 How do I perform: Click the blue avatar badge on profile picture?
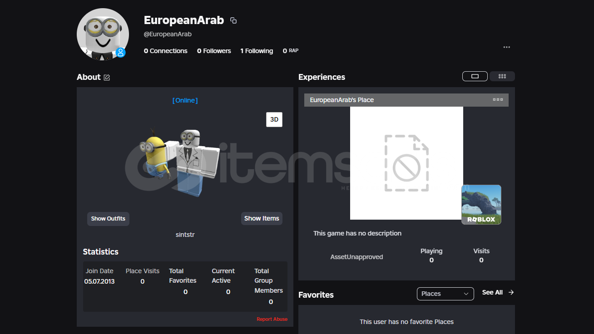point(120,53)
